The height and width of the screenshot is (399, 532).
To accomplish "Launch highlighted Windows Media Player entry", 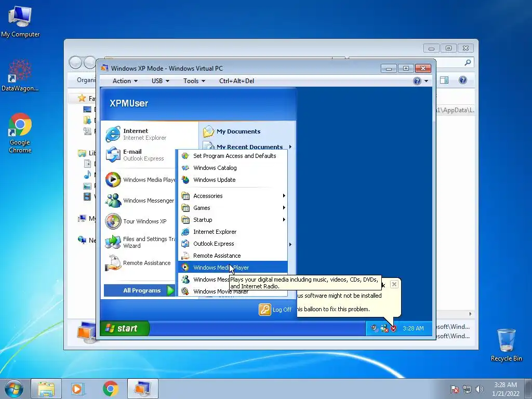I will click(x=233, y=268).
